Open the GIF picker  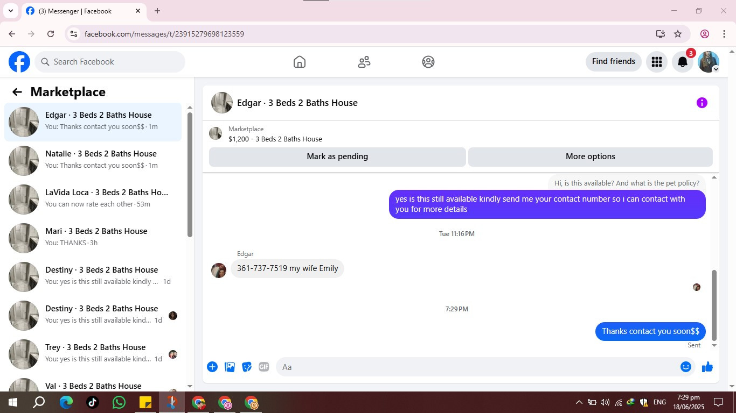(x=263, y=367)
